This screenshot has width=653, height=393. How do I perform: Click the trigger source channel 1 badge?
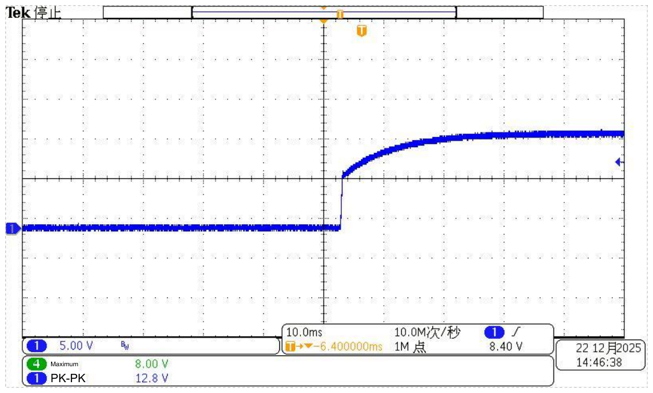[494, 332]
